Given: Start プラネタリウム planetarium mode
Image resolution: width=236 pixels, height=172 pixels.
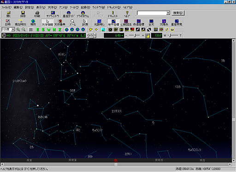Looking at the screenshot, I should coord(83,14).
